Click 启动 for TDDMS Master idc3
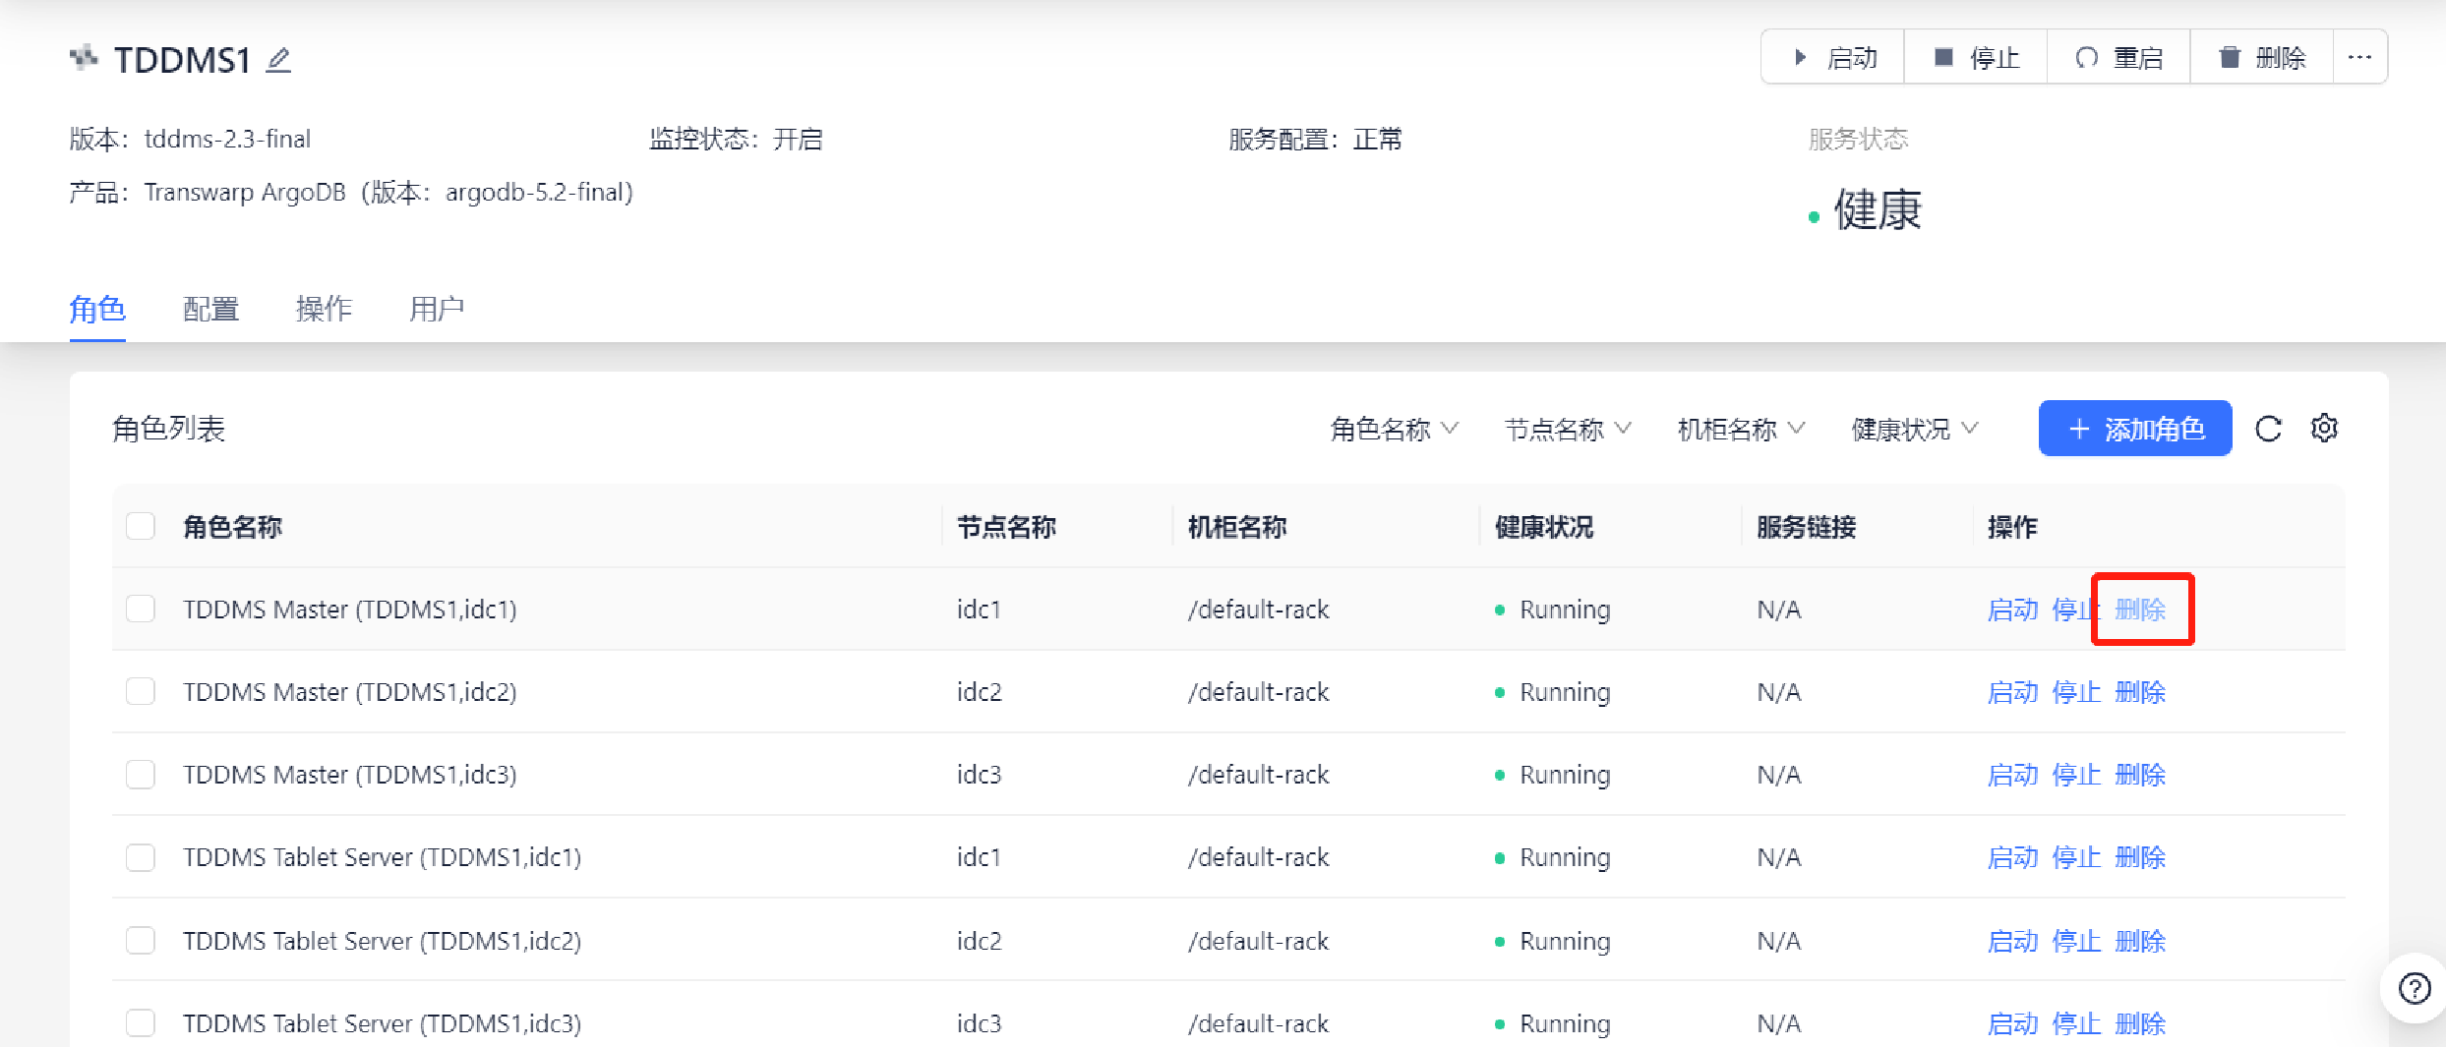The height and width of the screenshot is (1047, 2446). point(2012,775)
